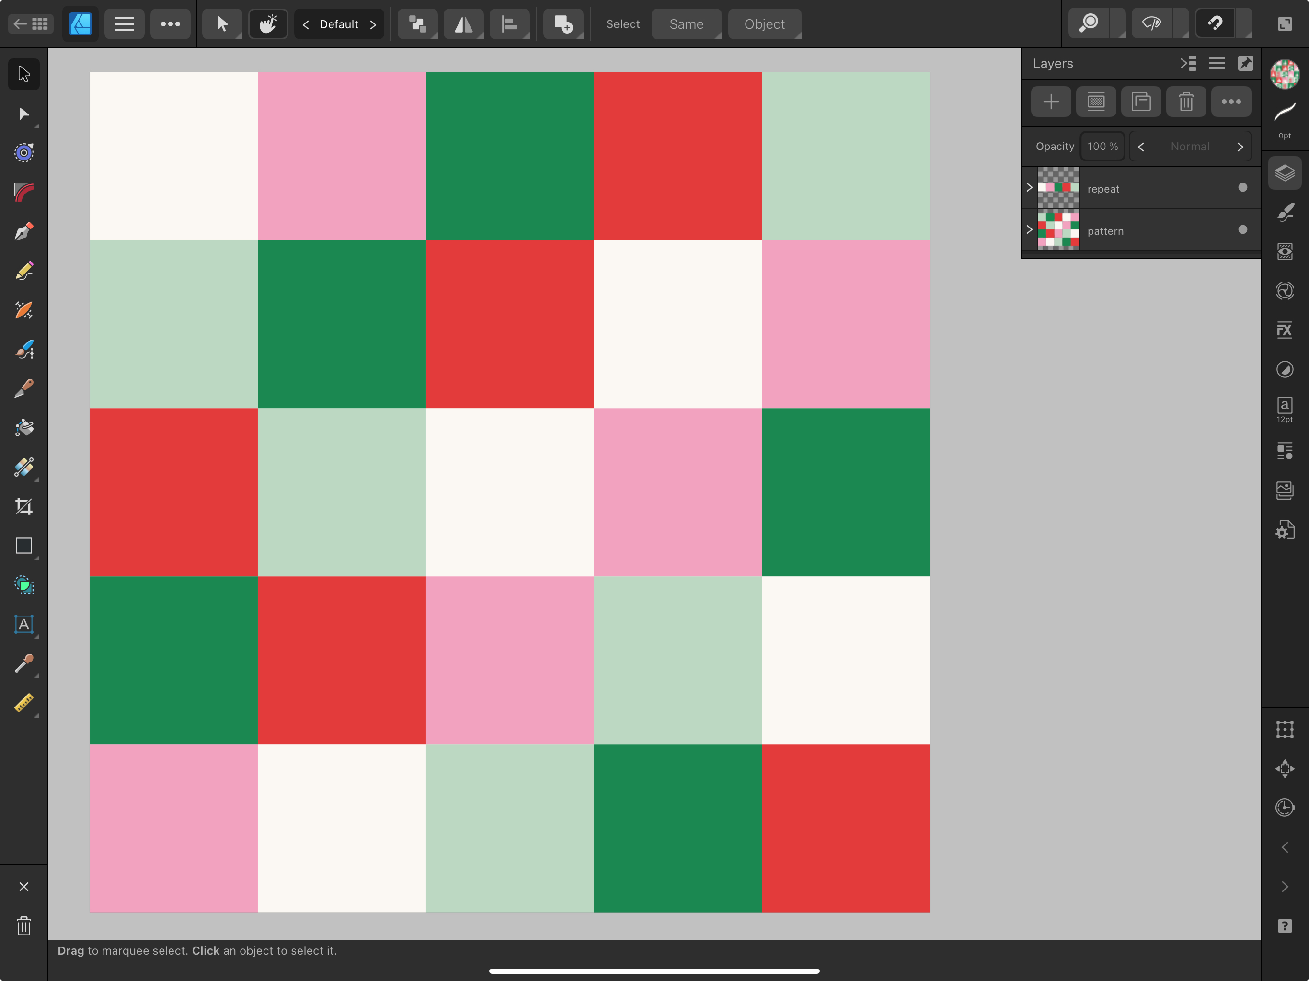Image resolution: width=1309 pixels, height=981 pixels.
Task: Select the Artistic Text tool
Action: coord(23,624)
